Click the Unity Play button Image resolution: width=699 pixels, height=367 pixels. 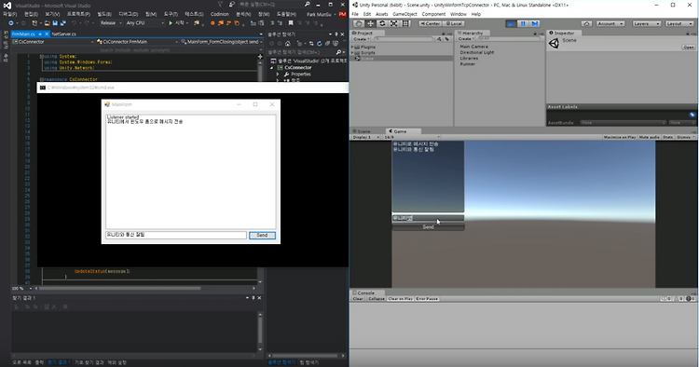point(512,23)
